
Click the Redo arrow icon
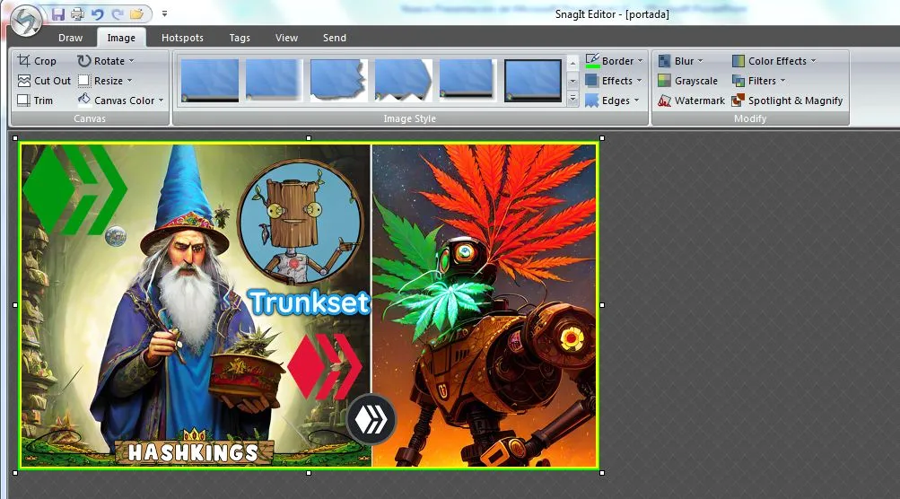[x=117, y=13]
